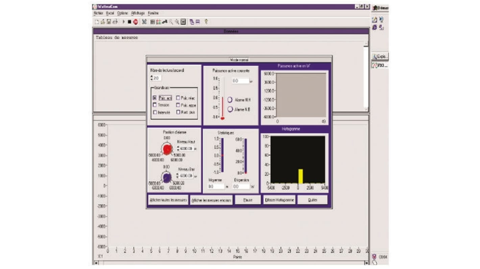Screen dimensions: 480x269
Task: Click the Données pane scrollbar down arrow
Action: pyautogui.click(x=366, y=109)
